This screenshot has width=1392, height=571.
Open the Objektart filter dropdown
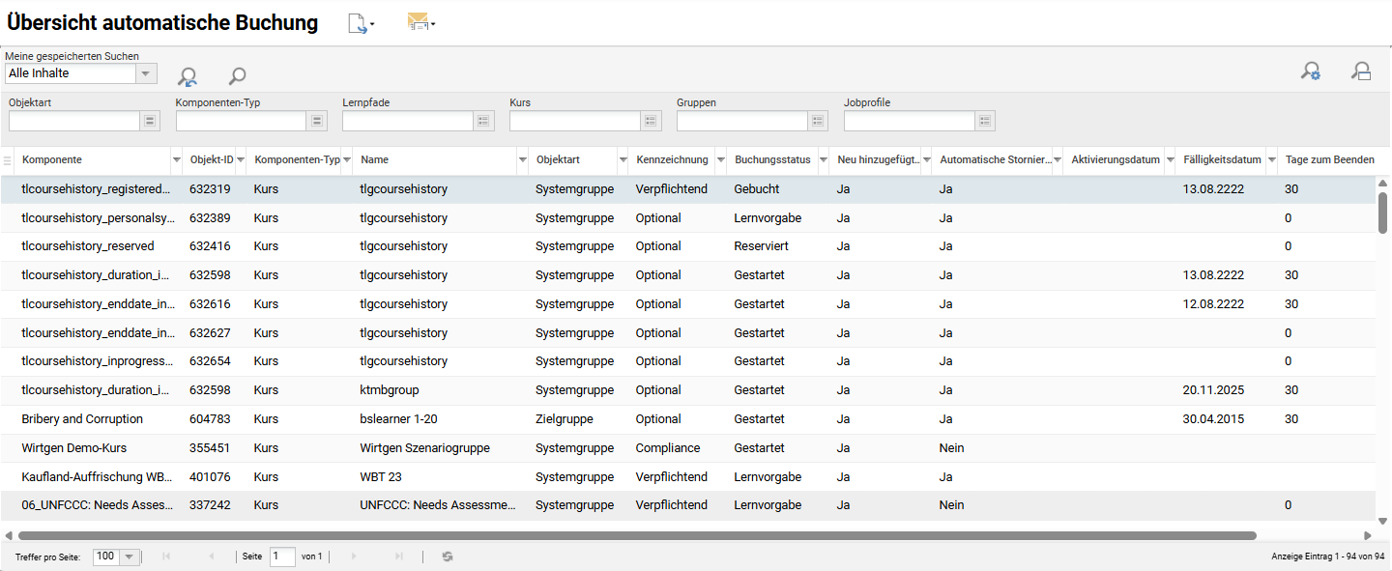pos(150,121)
